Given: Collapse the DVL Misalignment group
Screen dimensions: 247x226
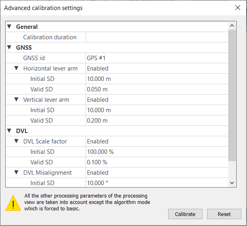Looking at the screenshot, I should (16, 172).
